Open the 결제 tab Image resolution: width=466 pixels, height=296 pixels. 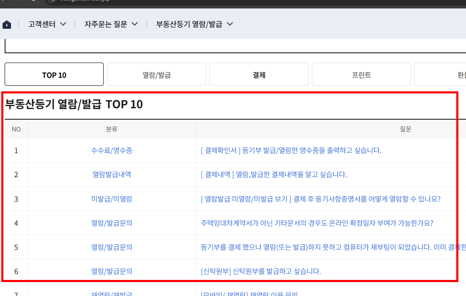259,74
